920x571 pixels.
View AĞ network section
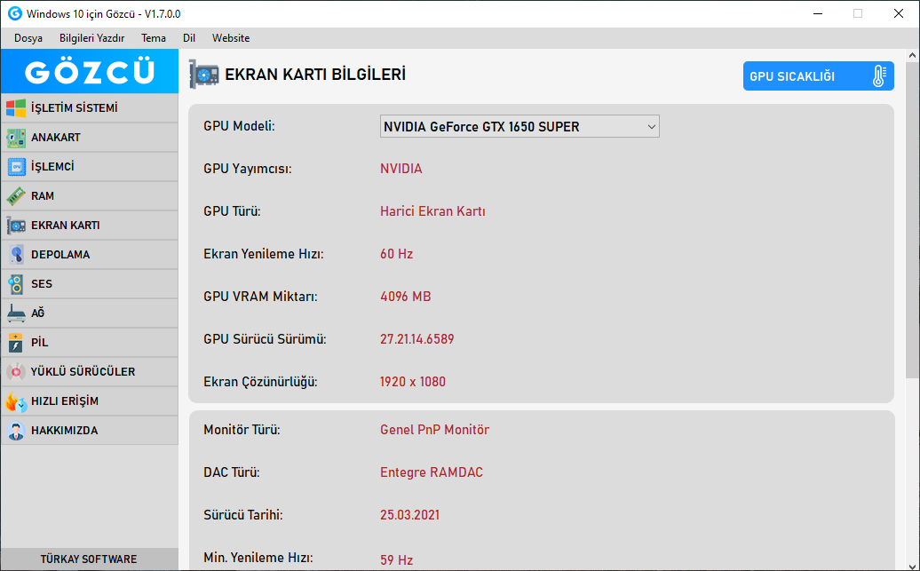(89, 313)
